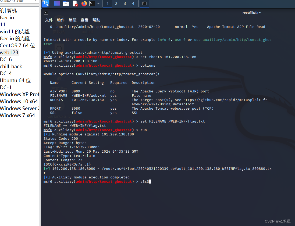
Task: Open the 文件 menu
Action: tap(49, 20)
